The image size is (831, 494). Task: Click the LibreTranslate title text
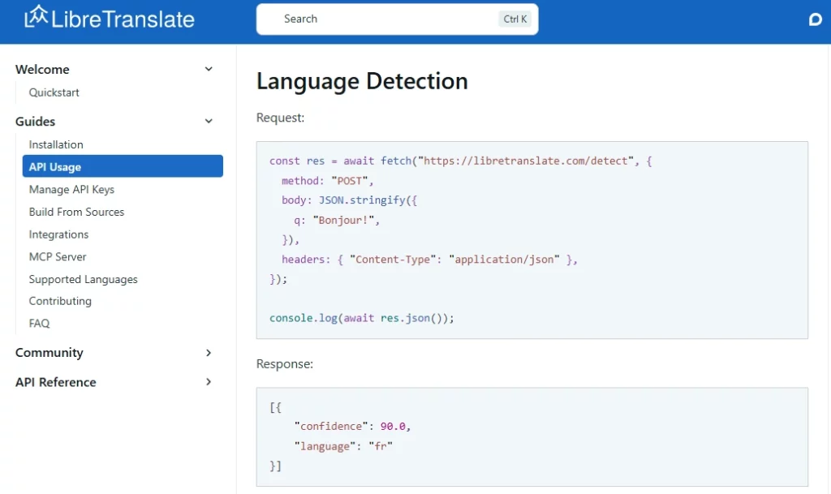point(123,19)
